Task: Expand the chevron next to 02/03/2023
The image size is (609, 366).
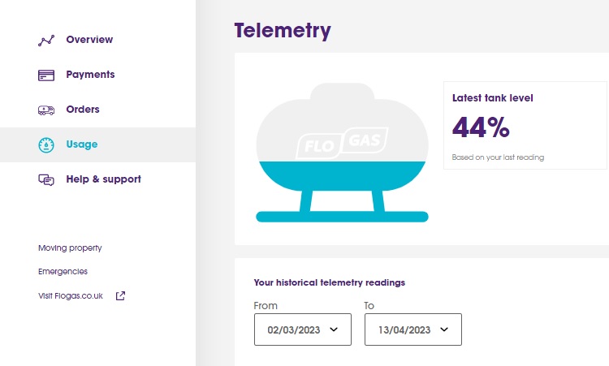Action: 334,329
